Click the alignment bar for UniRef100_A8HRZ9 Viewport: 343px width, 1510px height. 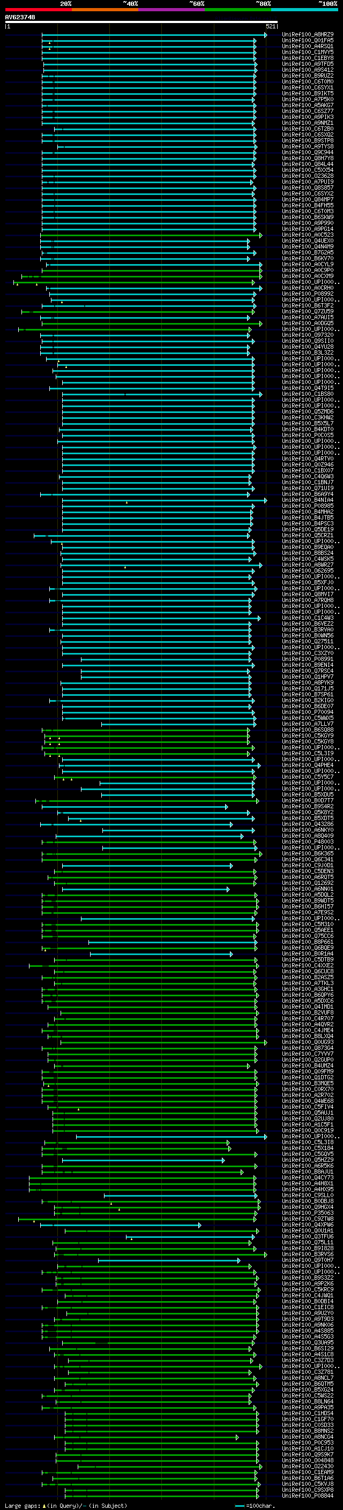[x=154, y=35]
